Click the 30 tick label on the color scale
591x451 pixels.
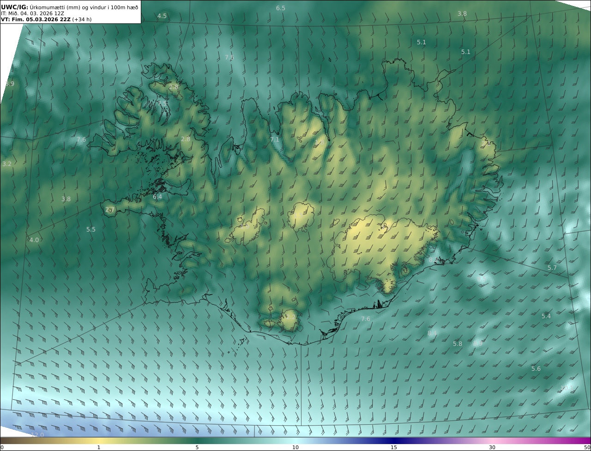(492, 448)
